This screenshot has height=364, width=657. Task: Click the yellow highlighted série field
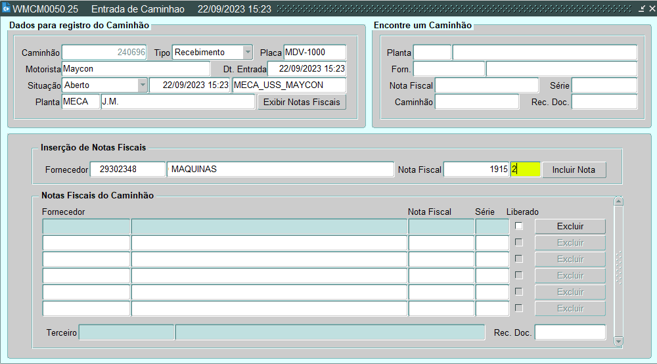tap(526, 170)
